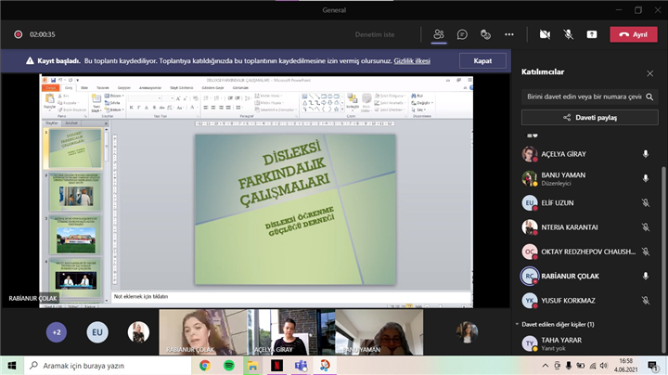Screen dimensions: 668x375
Task: Open Spotify from the taskbar
Action: (228, 365)
